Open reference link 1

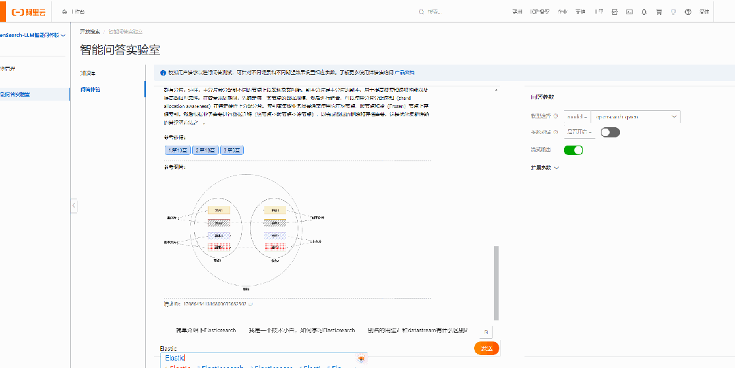(x=178, y=150)
